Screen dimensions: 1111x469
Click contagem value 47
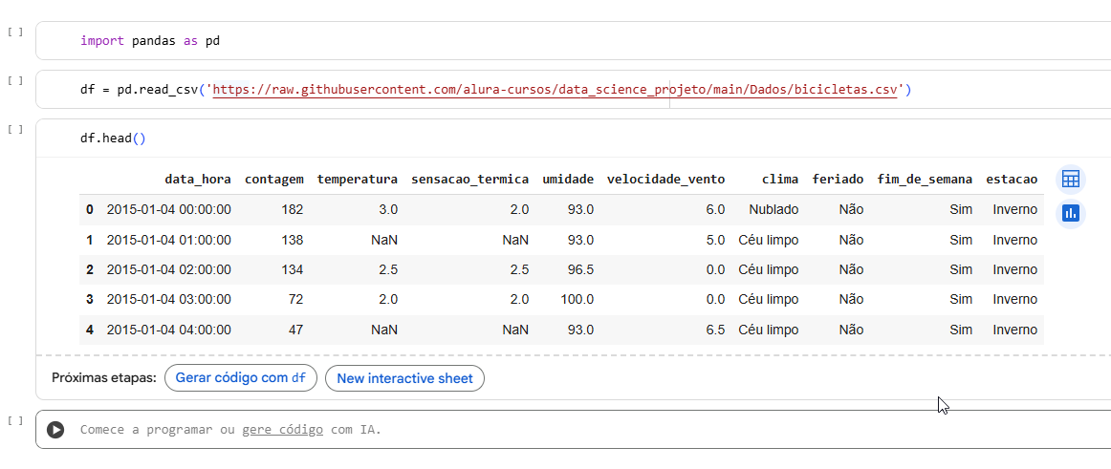[295, 330]
